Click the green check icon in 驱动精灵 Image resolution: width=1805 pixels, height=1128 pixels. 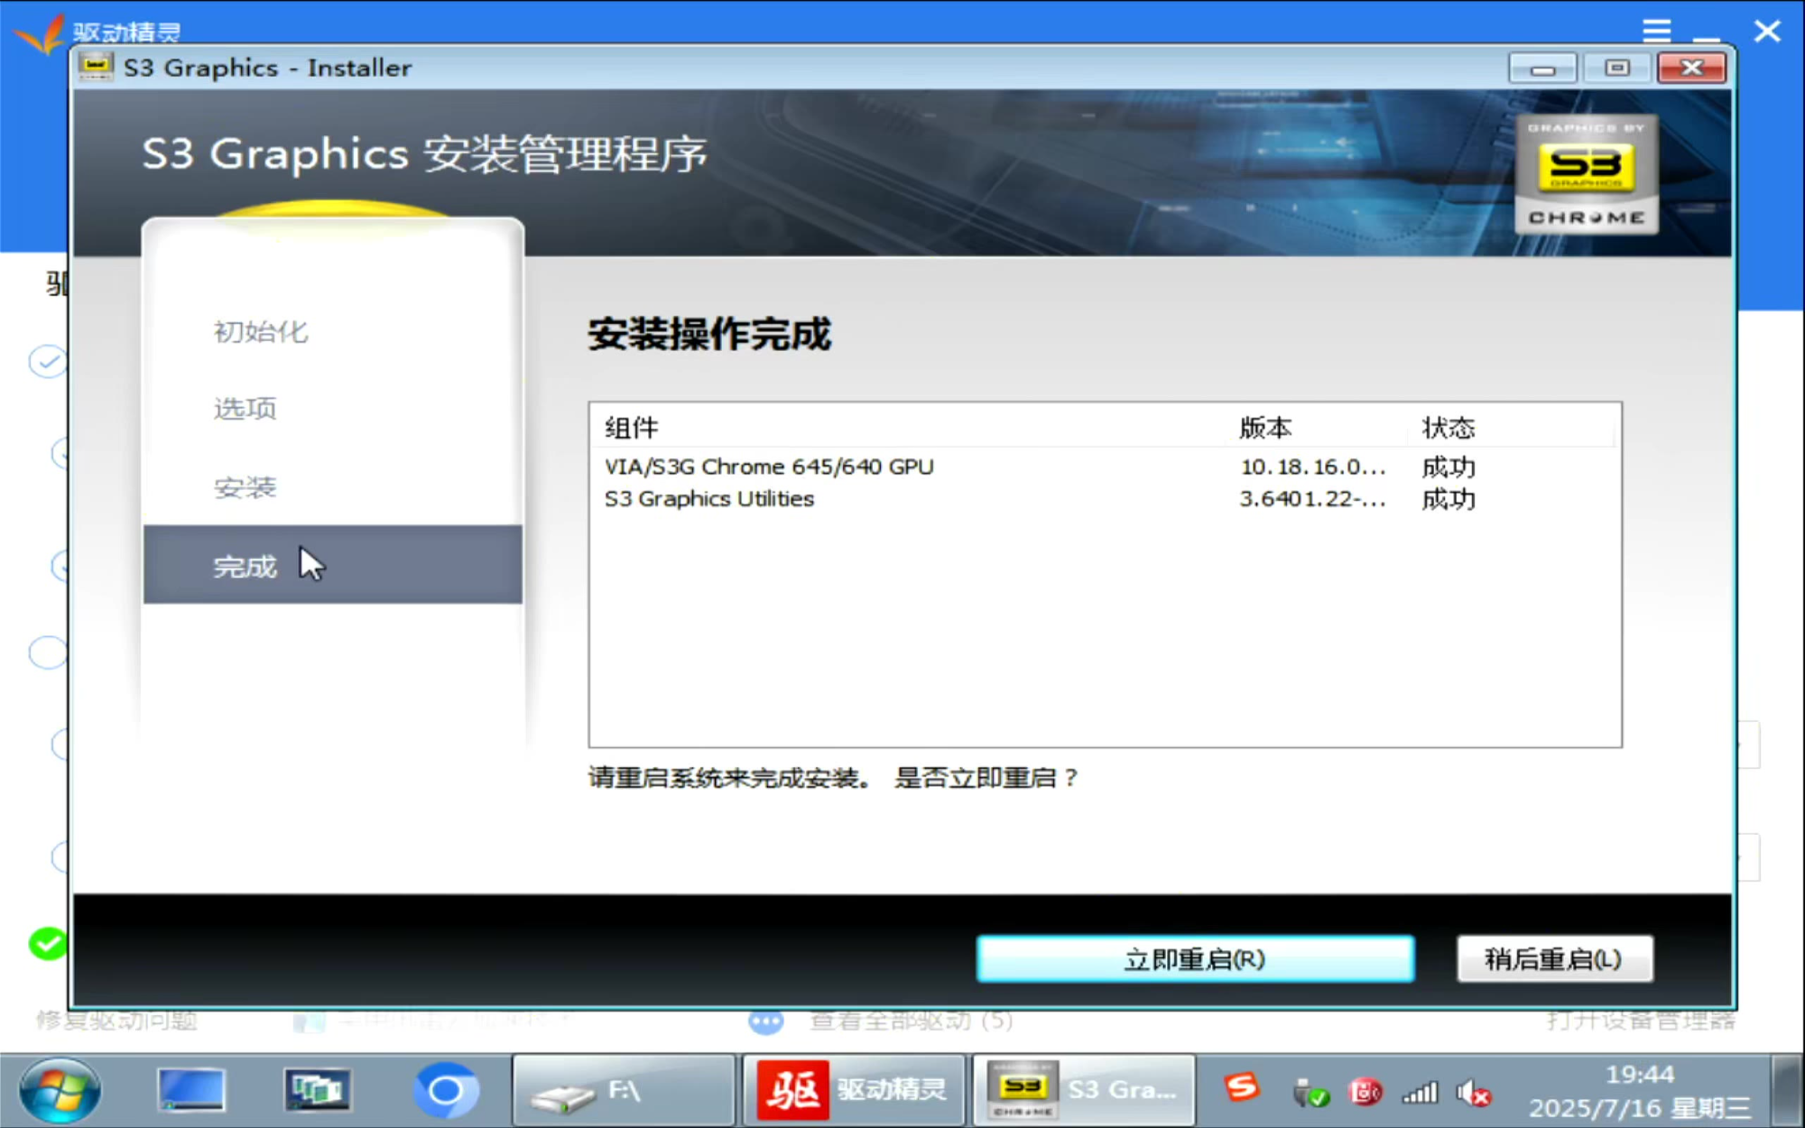[x=48, y=944]
